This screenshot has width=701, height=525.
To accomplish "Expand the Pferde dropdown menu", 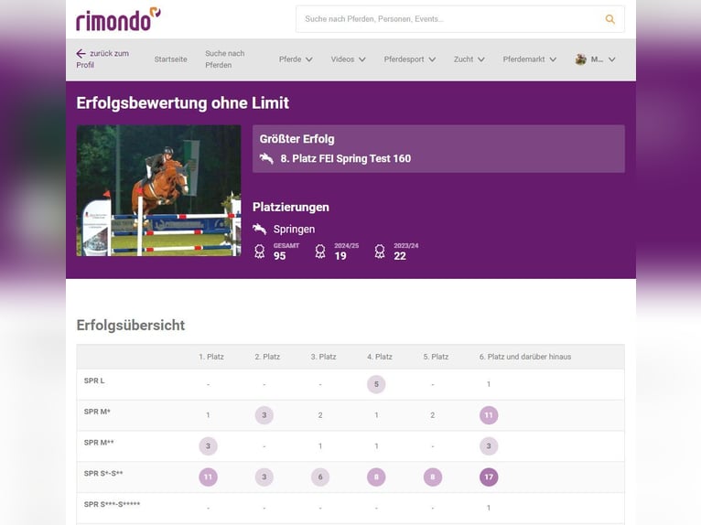I will pos(296,59).
